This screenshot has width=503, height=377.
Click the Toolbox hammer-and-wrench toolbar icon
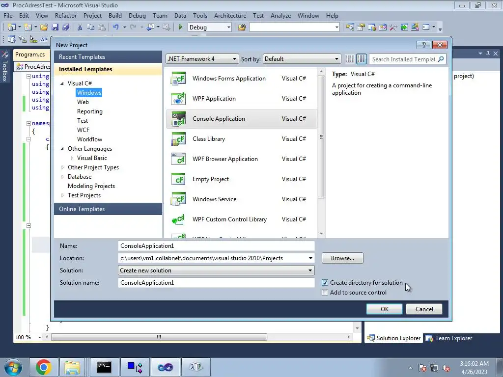pyautogui.click(x=393, y=27)
